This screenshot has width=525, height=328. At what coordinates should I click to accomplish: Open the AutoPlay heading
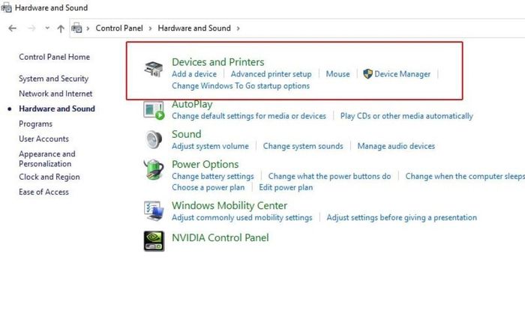coord(192,104)
